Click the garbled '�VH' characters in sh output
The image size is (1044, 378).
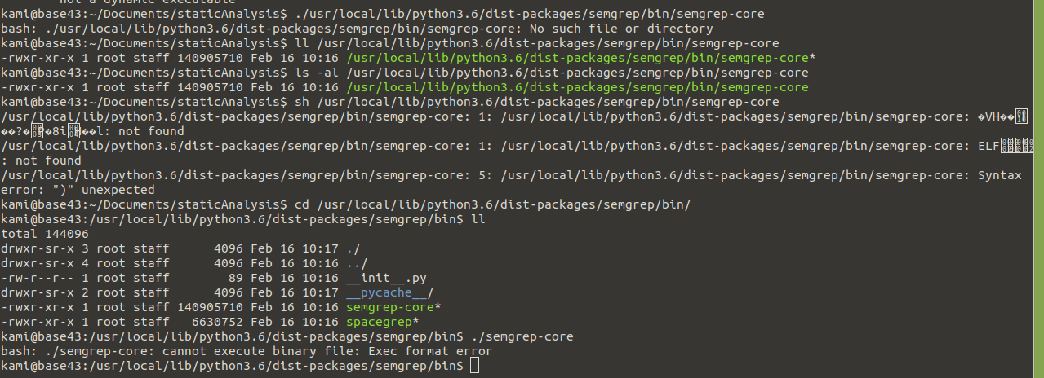click(x=988, y=116)
